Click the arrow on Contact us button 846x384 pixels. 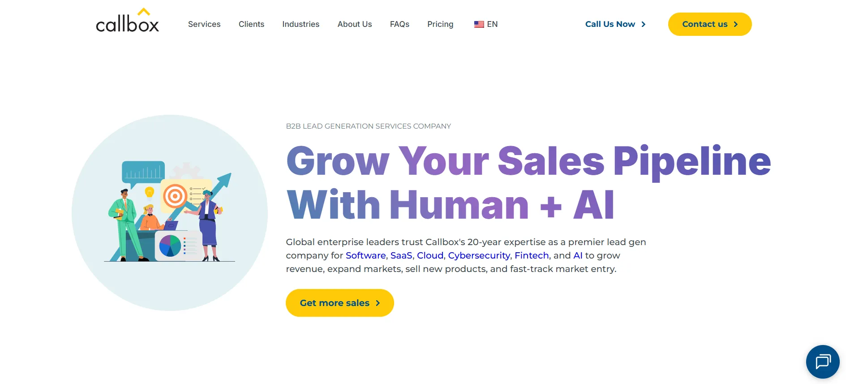tap(736, 24)
